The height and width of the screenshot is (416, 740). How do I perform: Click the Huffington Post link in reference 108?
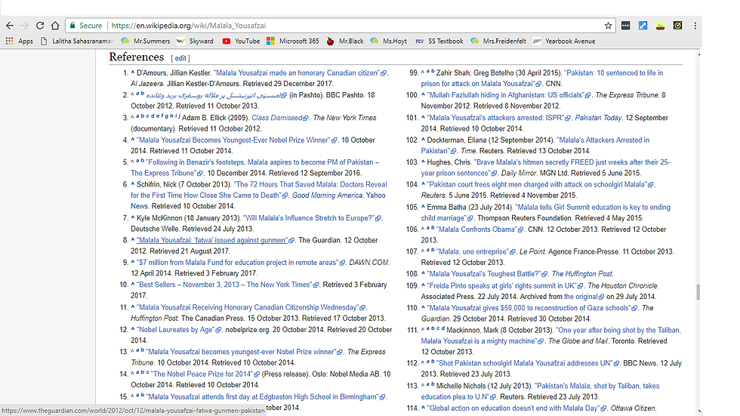pyautogui.click(x=582, y=273)
